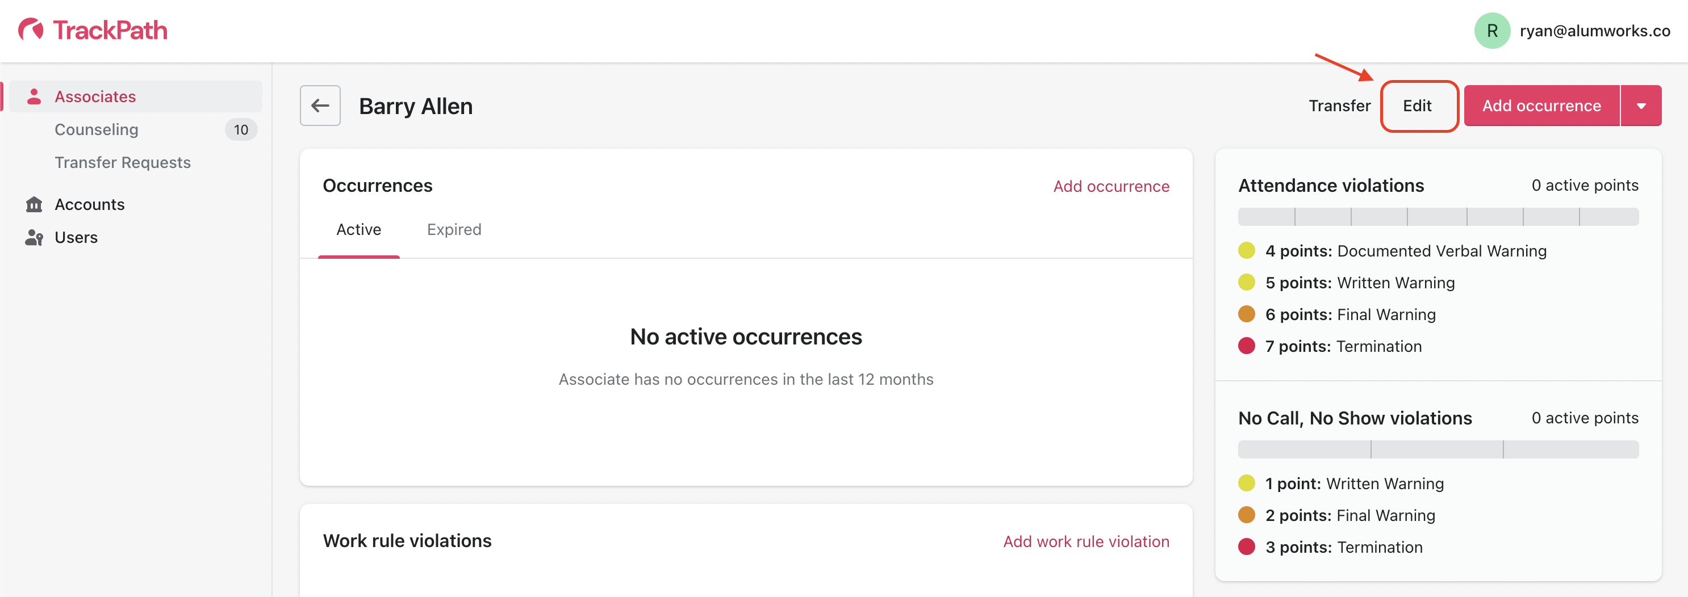Click the Attendance violations points progress bar
Screen dimensions: 1688x597
(1438, 217)
